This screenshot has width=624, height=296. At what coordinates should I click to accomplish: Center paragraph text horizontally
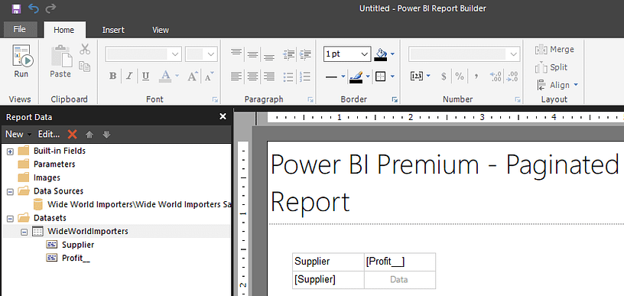(252, 76)
